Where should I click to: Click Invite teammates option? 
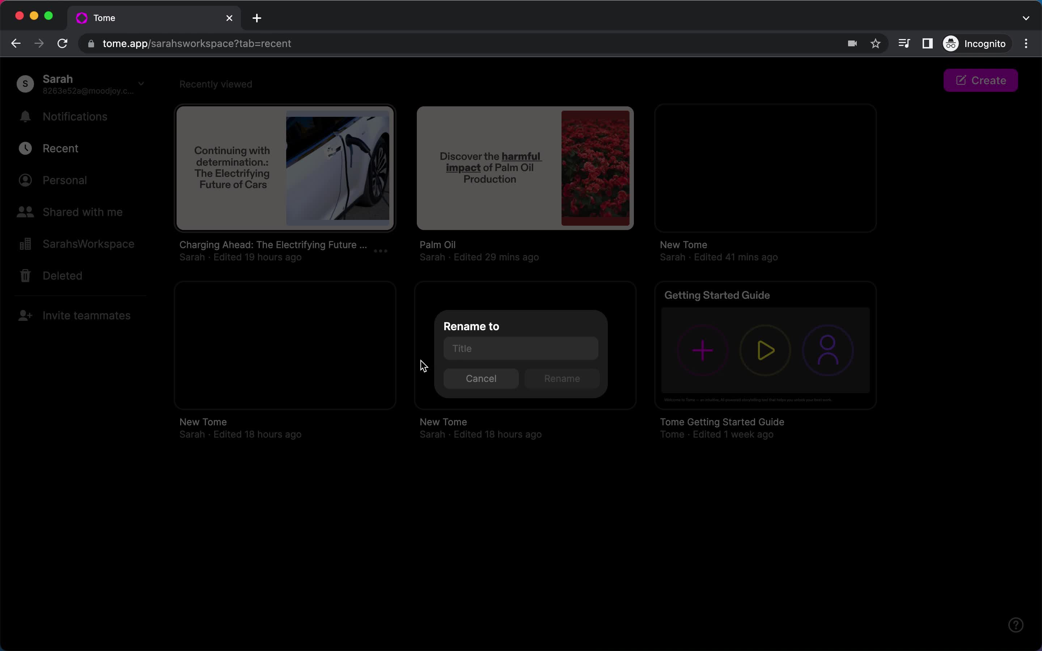tap(86, 316)
